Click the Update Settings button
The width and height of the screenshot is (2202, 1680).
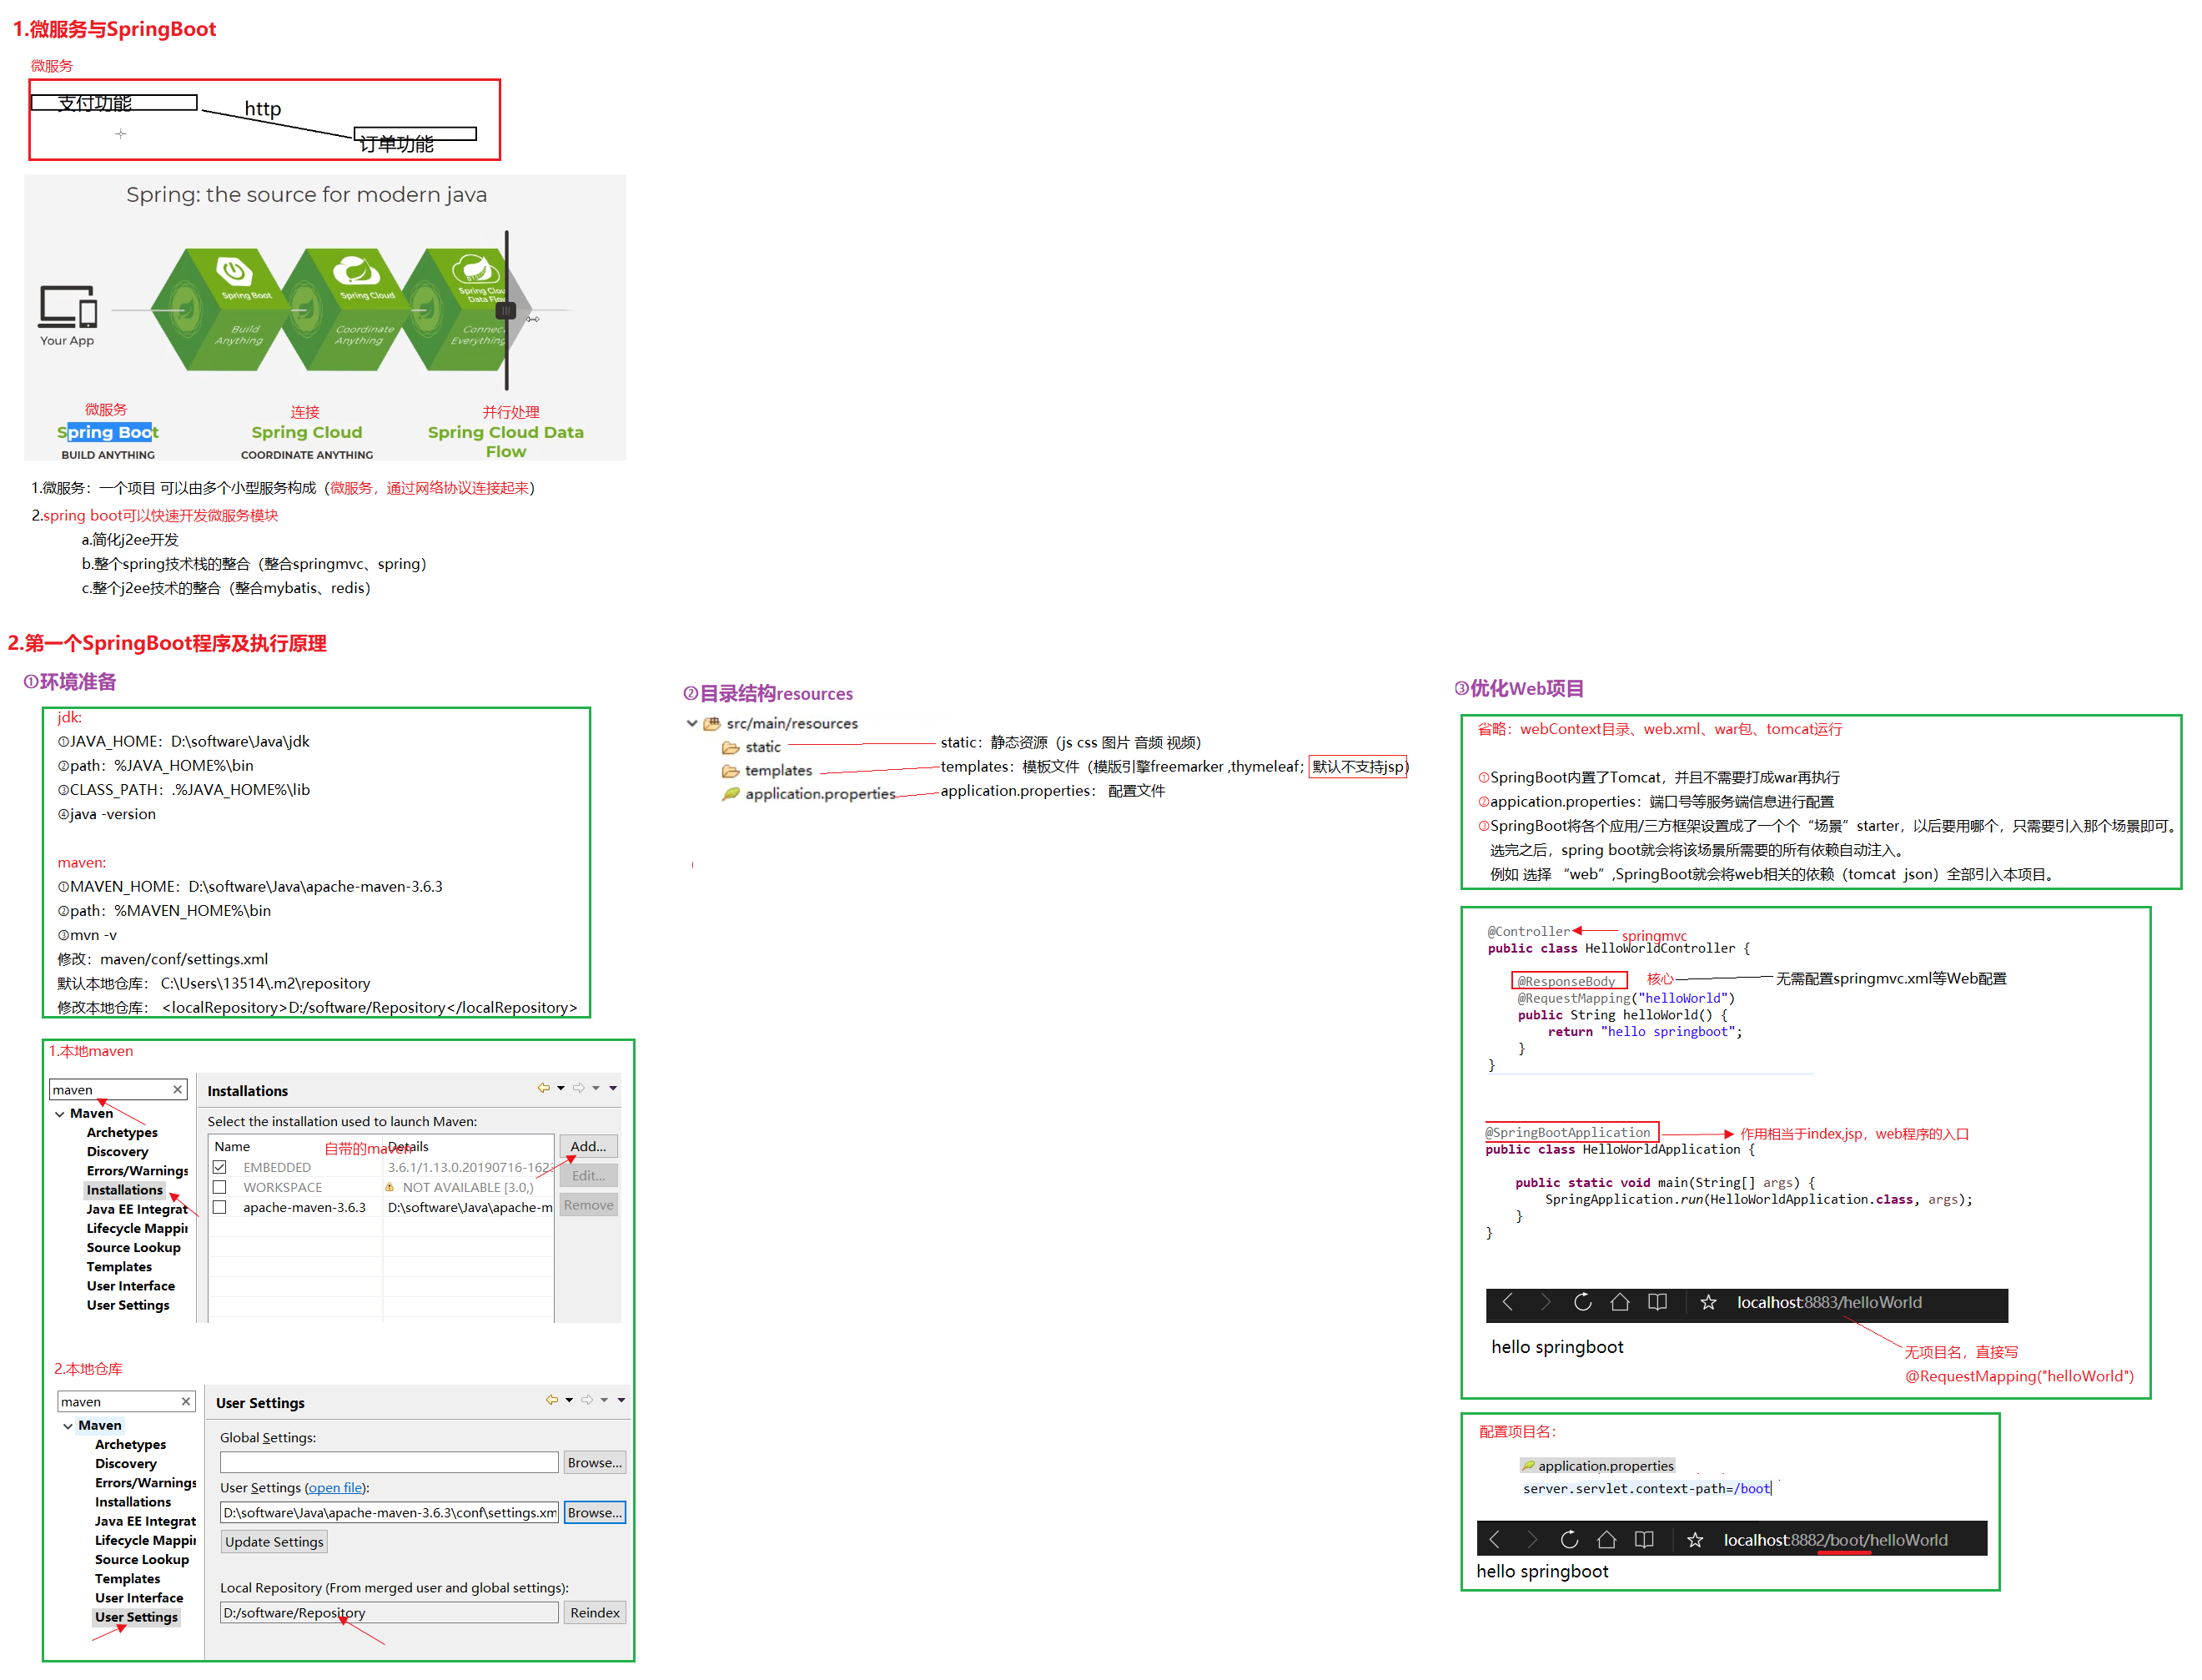[274, 1542]
